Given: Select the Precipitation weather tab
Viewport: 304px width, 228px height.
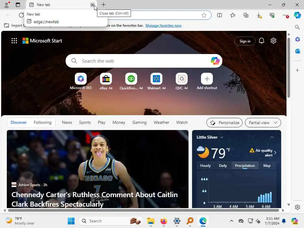Looking at the screenshot, I should (245, 166).
